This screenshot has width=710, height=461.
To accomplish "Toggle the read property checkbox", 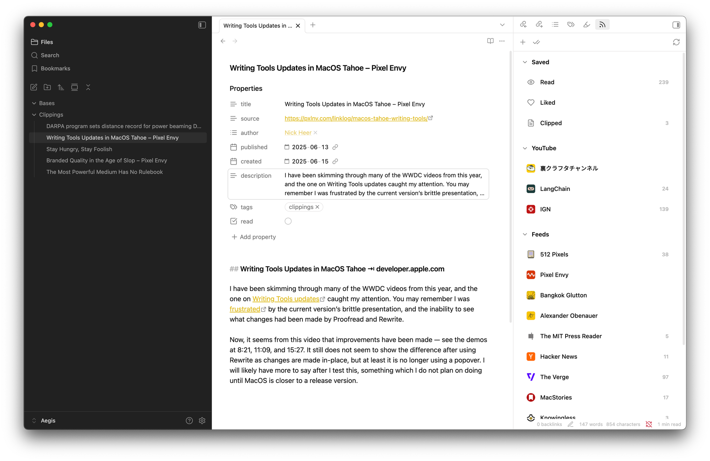I will tap(288, 221).
